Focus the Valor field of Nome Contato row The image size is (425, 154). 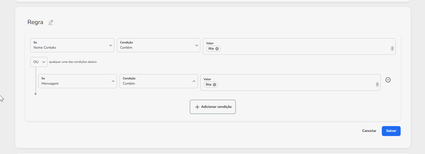coord(299,46)
